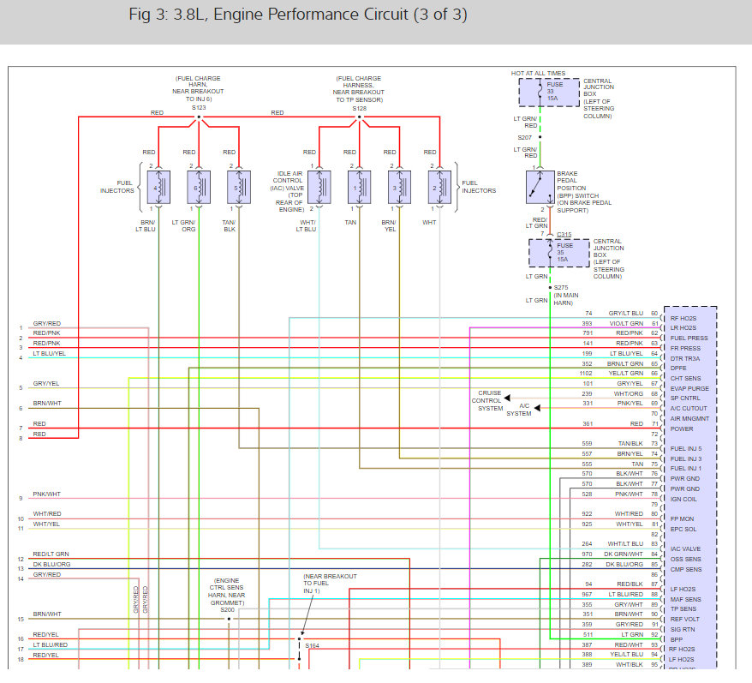The width and height of the screenshot is (752, 683).
Task: Select the fuel injector 2 symbol
Action: pyautogui.click(x=439, y=187)
